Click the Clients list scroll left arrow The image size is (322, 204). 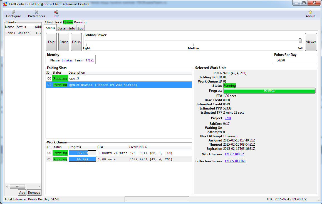click(x=7, y=186)
